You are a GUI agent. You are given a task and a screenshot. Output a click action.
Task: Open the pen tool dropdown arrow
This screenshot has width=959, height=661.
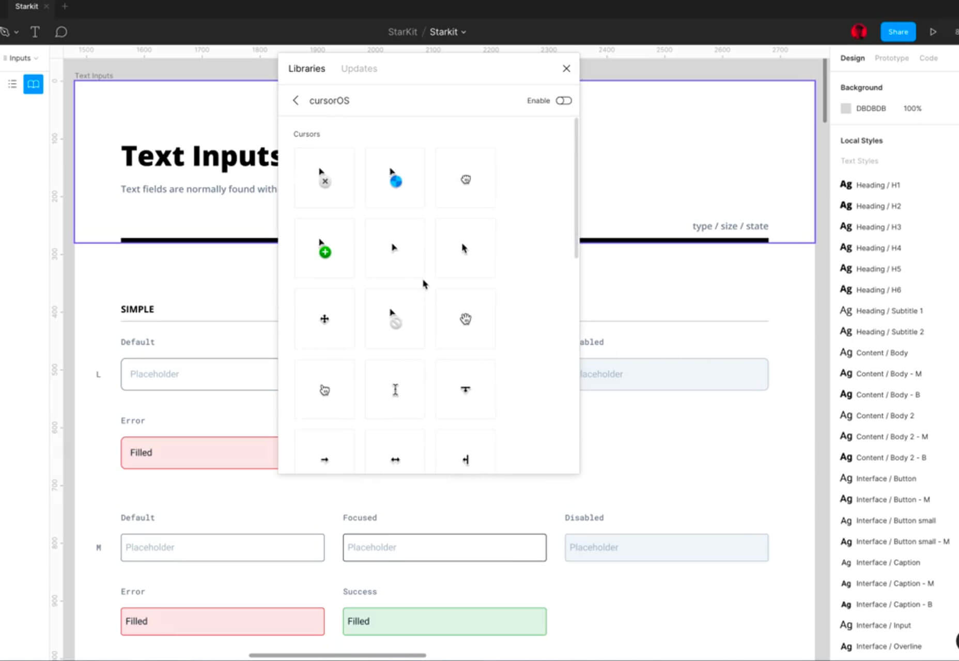click(17, 33)
